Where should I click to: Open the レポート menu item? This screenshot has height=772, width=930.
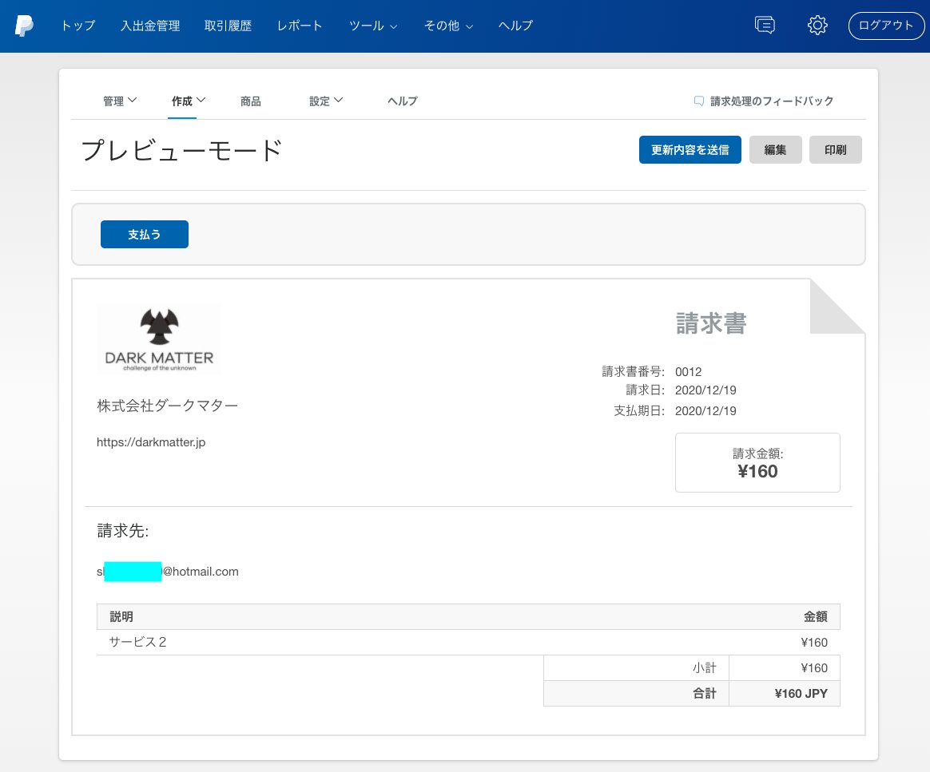(300, 26)
